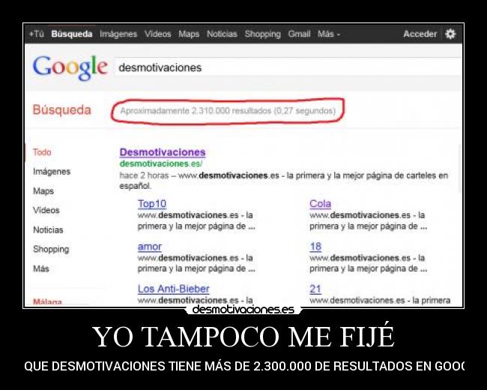Focus the search box containing desmotivaciones

coord(288,67)
